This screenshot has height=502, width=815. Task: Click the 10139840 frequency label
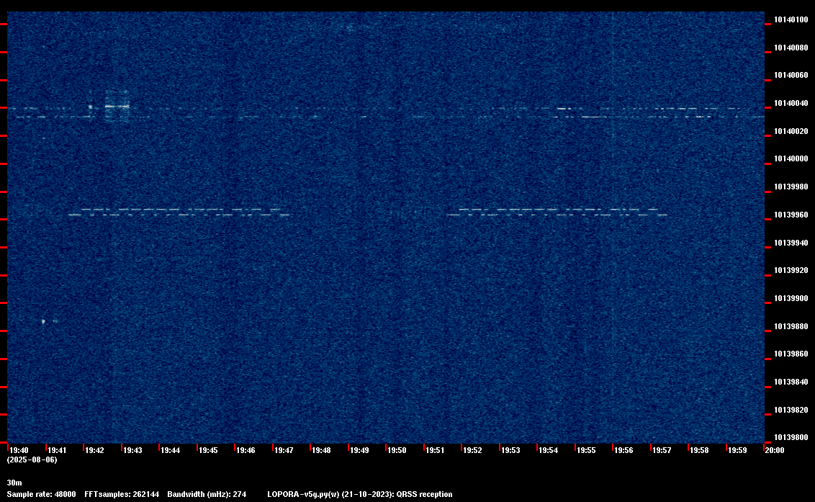tap(791, 382)
